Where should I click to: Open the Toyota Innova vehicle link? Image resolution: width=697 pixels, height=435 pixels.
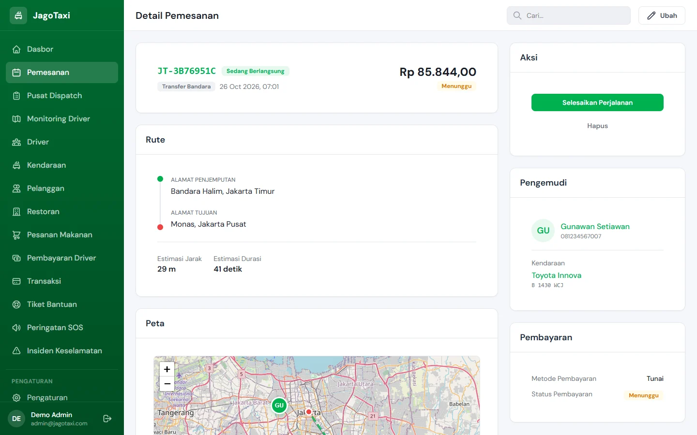click(556, 275)
